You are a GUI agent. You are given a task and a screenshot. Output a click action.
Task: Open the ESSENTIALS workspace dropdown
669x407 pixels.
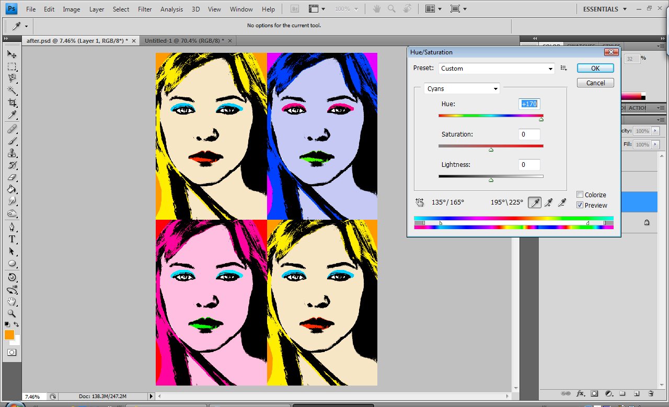pyautogui.click(x=605, y=9)
